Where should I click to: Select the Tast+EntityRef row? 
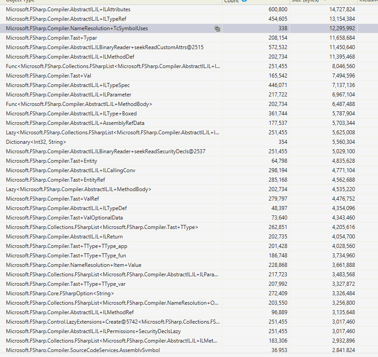189,180
